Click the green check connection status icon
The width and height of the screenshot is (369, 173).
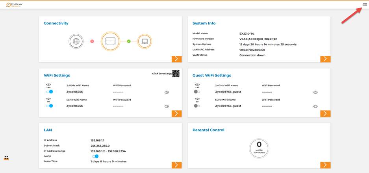[x=129, y=41]
